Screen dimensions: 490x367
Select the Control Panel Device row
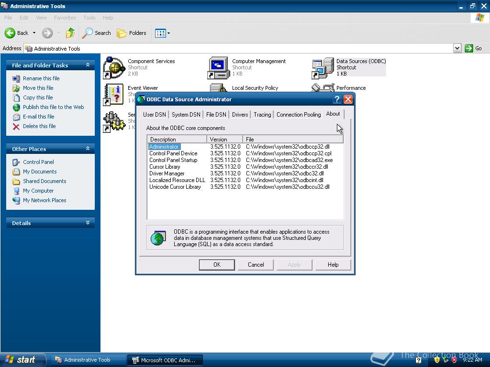(245, 153)
